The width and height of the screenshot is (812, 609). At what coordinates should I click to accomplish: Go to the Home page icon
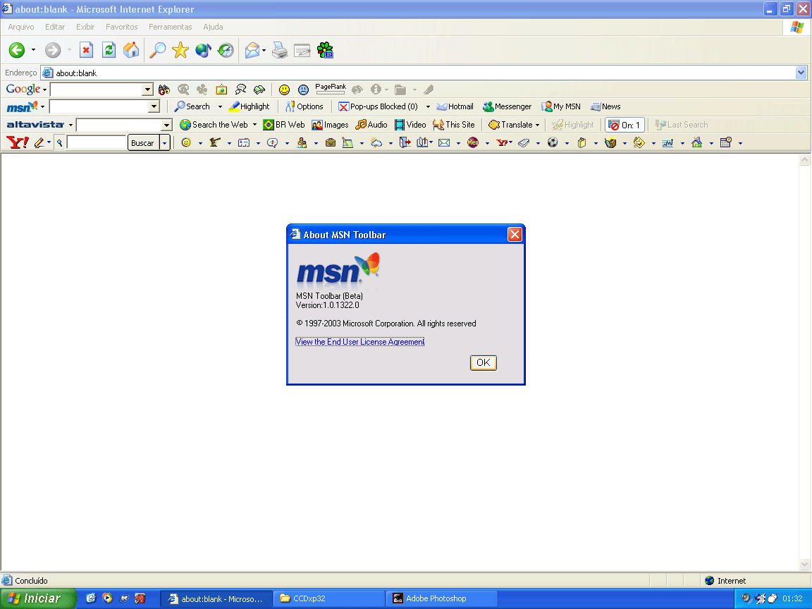(x=131, y=50)
